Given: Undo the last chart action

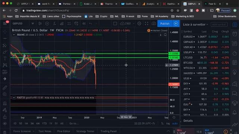Looking at the screenshot, I should pos(90,23).
